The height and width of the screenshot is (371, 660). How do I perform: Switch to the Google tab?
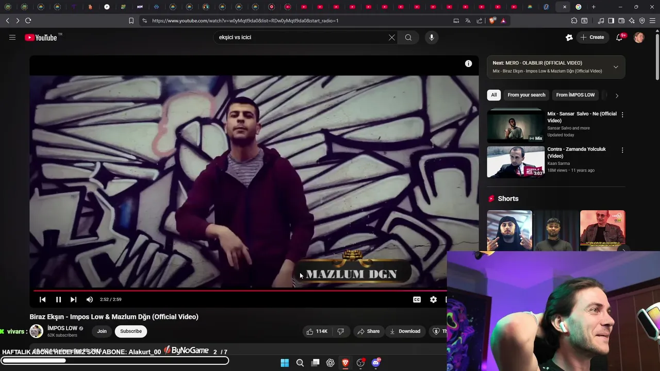click(x=579, y=7)
